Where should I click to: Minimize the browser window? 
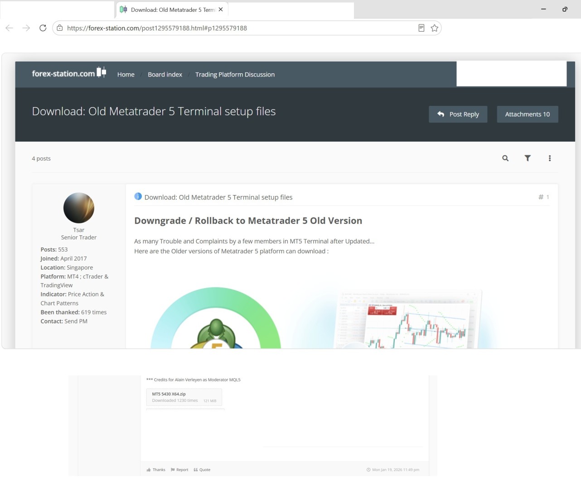(543, 9)
